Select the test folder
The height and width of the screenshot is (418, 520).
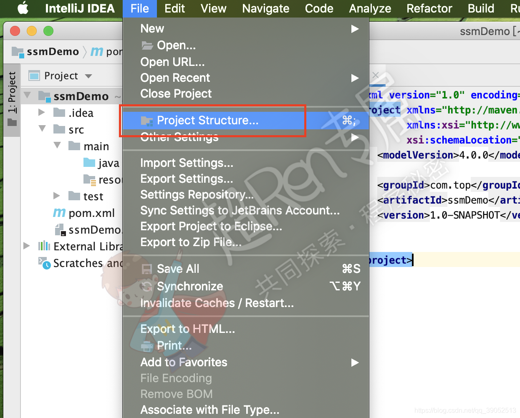coord(93,196)
